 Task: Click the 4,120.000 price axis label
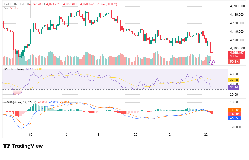pos(237,40)
